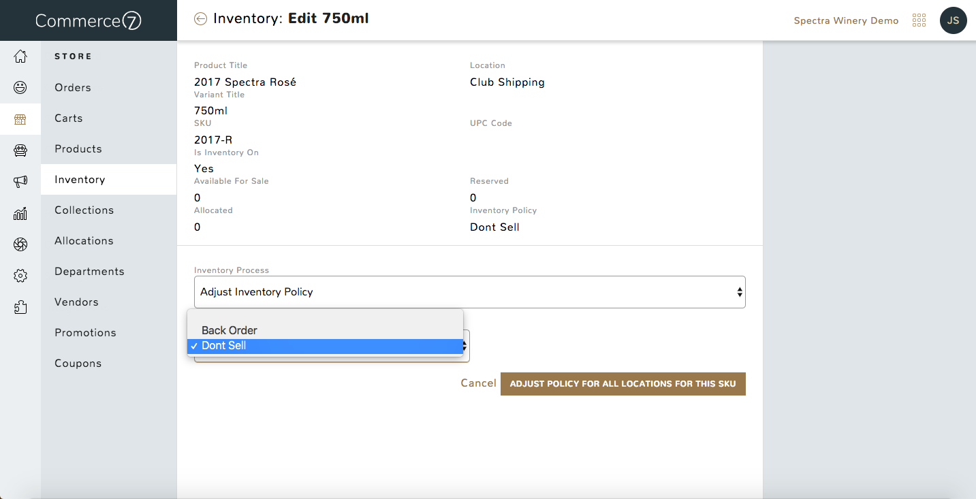Screen dimensions: 976x499
Task: Click the Yes value under Is Inventory On
Action: click(204, 169)
